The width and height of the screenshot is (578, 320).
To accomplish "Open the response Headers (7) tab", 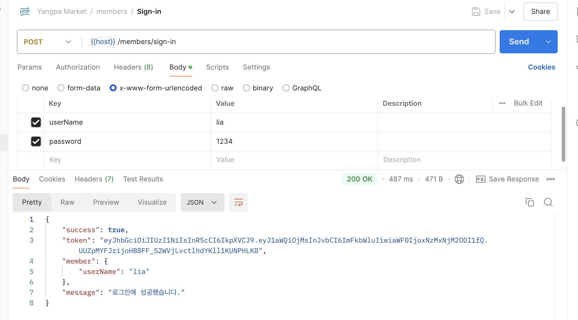I will [x=94, y=179].
